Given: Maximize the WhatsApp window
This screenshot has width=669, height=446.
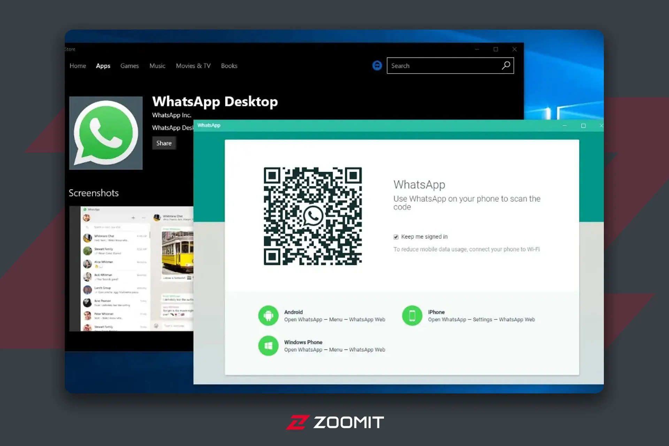Looking at the screenshot, I should coord(583,125).
